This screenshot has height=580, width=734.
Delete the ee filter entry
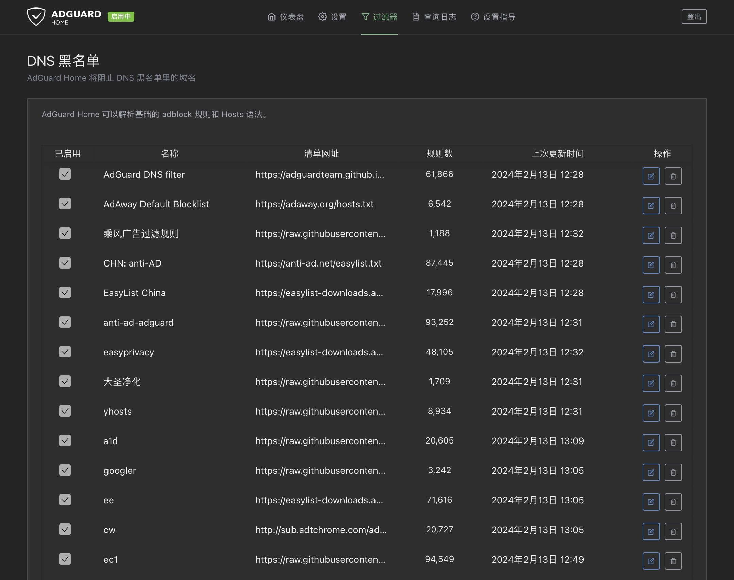673,502
